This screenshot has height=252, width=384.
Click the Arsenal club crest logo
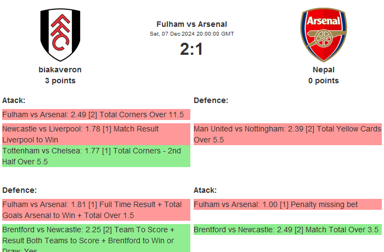323,35
